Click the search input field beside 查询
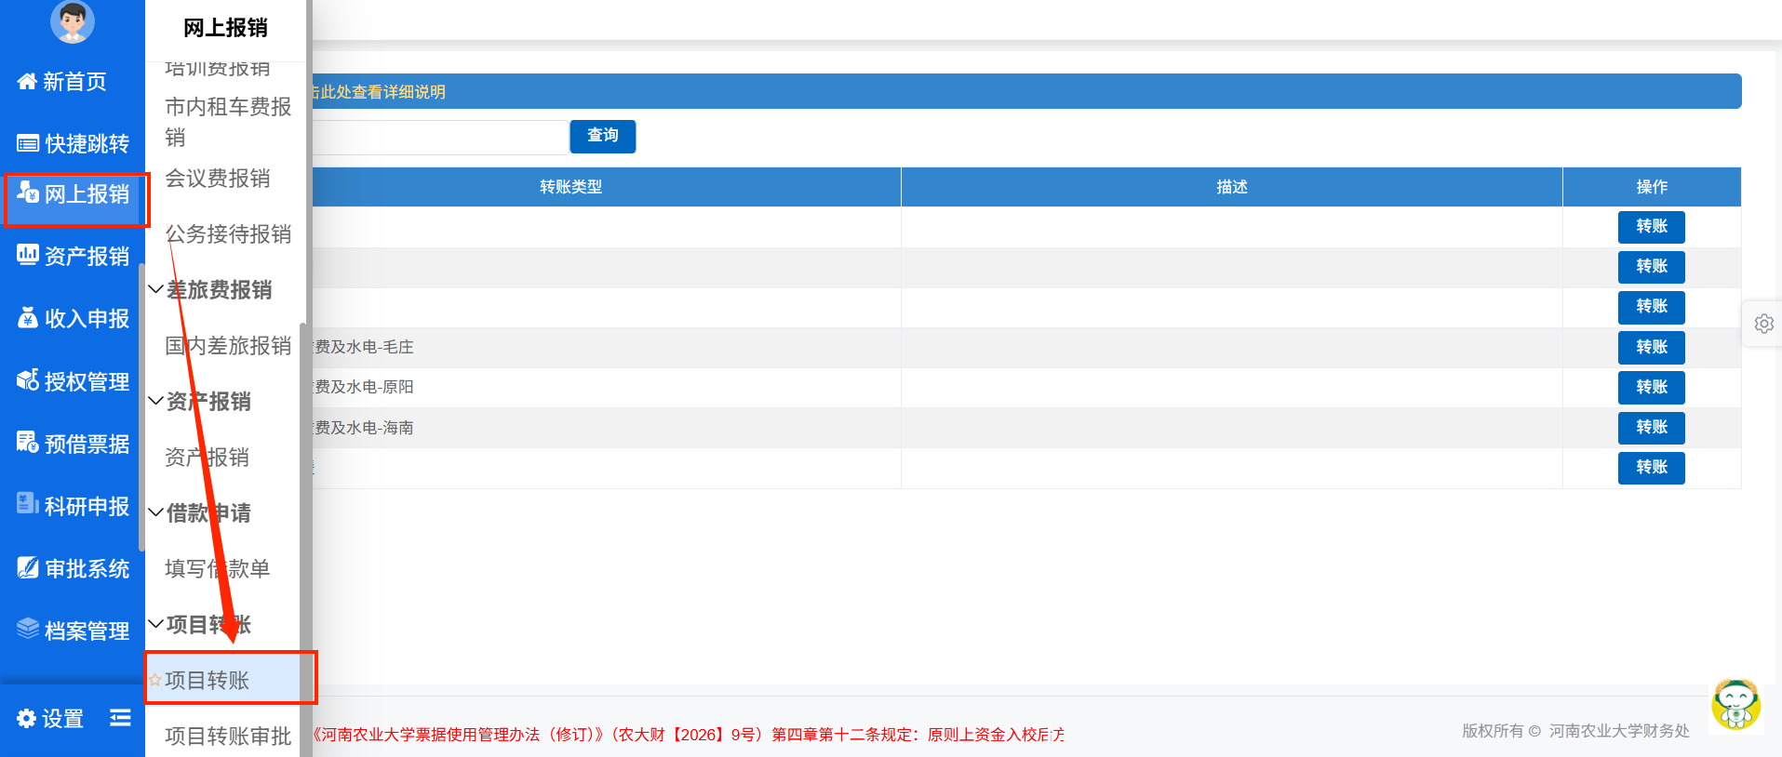 439,138
